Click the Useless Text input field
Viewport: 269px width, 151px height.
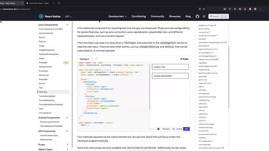[170, 67]
